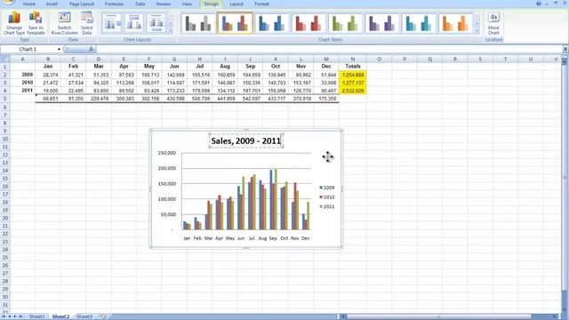Click the Totals header cell
Viewport: 569px width, 320px height.
coord(353,67)
